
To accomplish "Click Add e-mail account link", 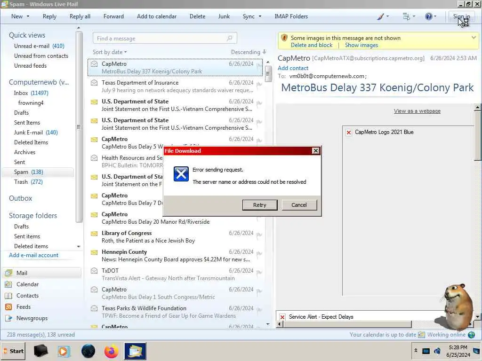I will pyautogui.click(x=33, y=255).
